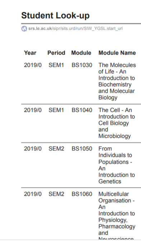The height and width of the screenshot is (241, 141).
Task: Select the Period column header
Action: 56,53
